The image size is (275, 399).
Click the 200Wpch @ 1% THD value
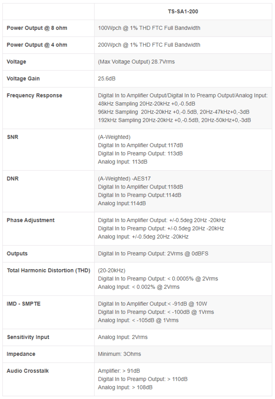149,45
